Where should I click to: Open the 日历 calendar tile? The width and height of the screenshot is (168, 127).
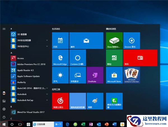60,41
